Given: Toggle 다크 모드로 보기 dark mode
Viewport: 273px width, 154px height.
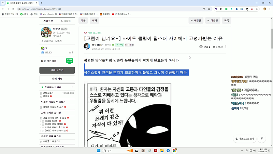Looking at the screenshot, I should 245,139.
